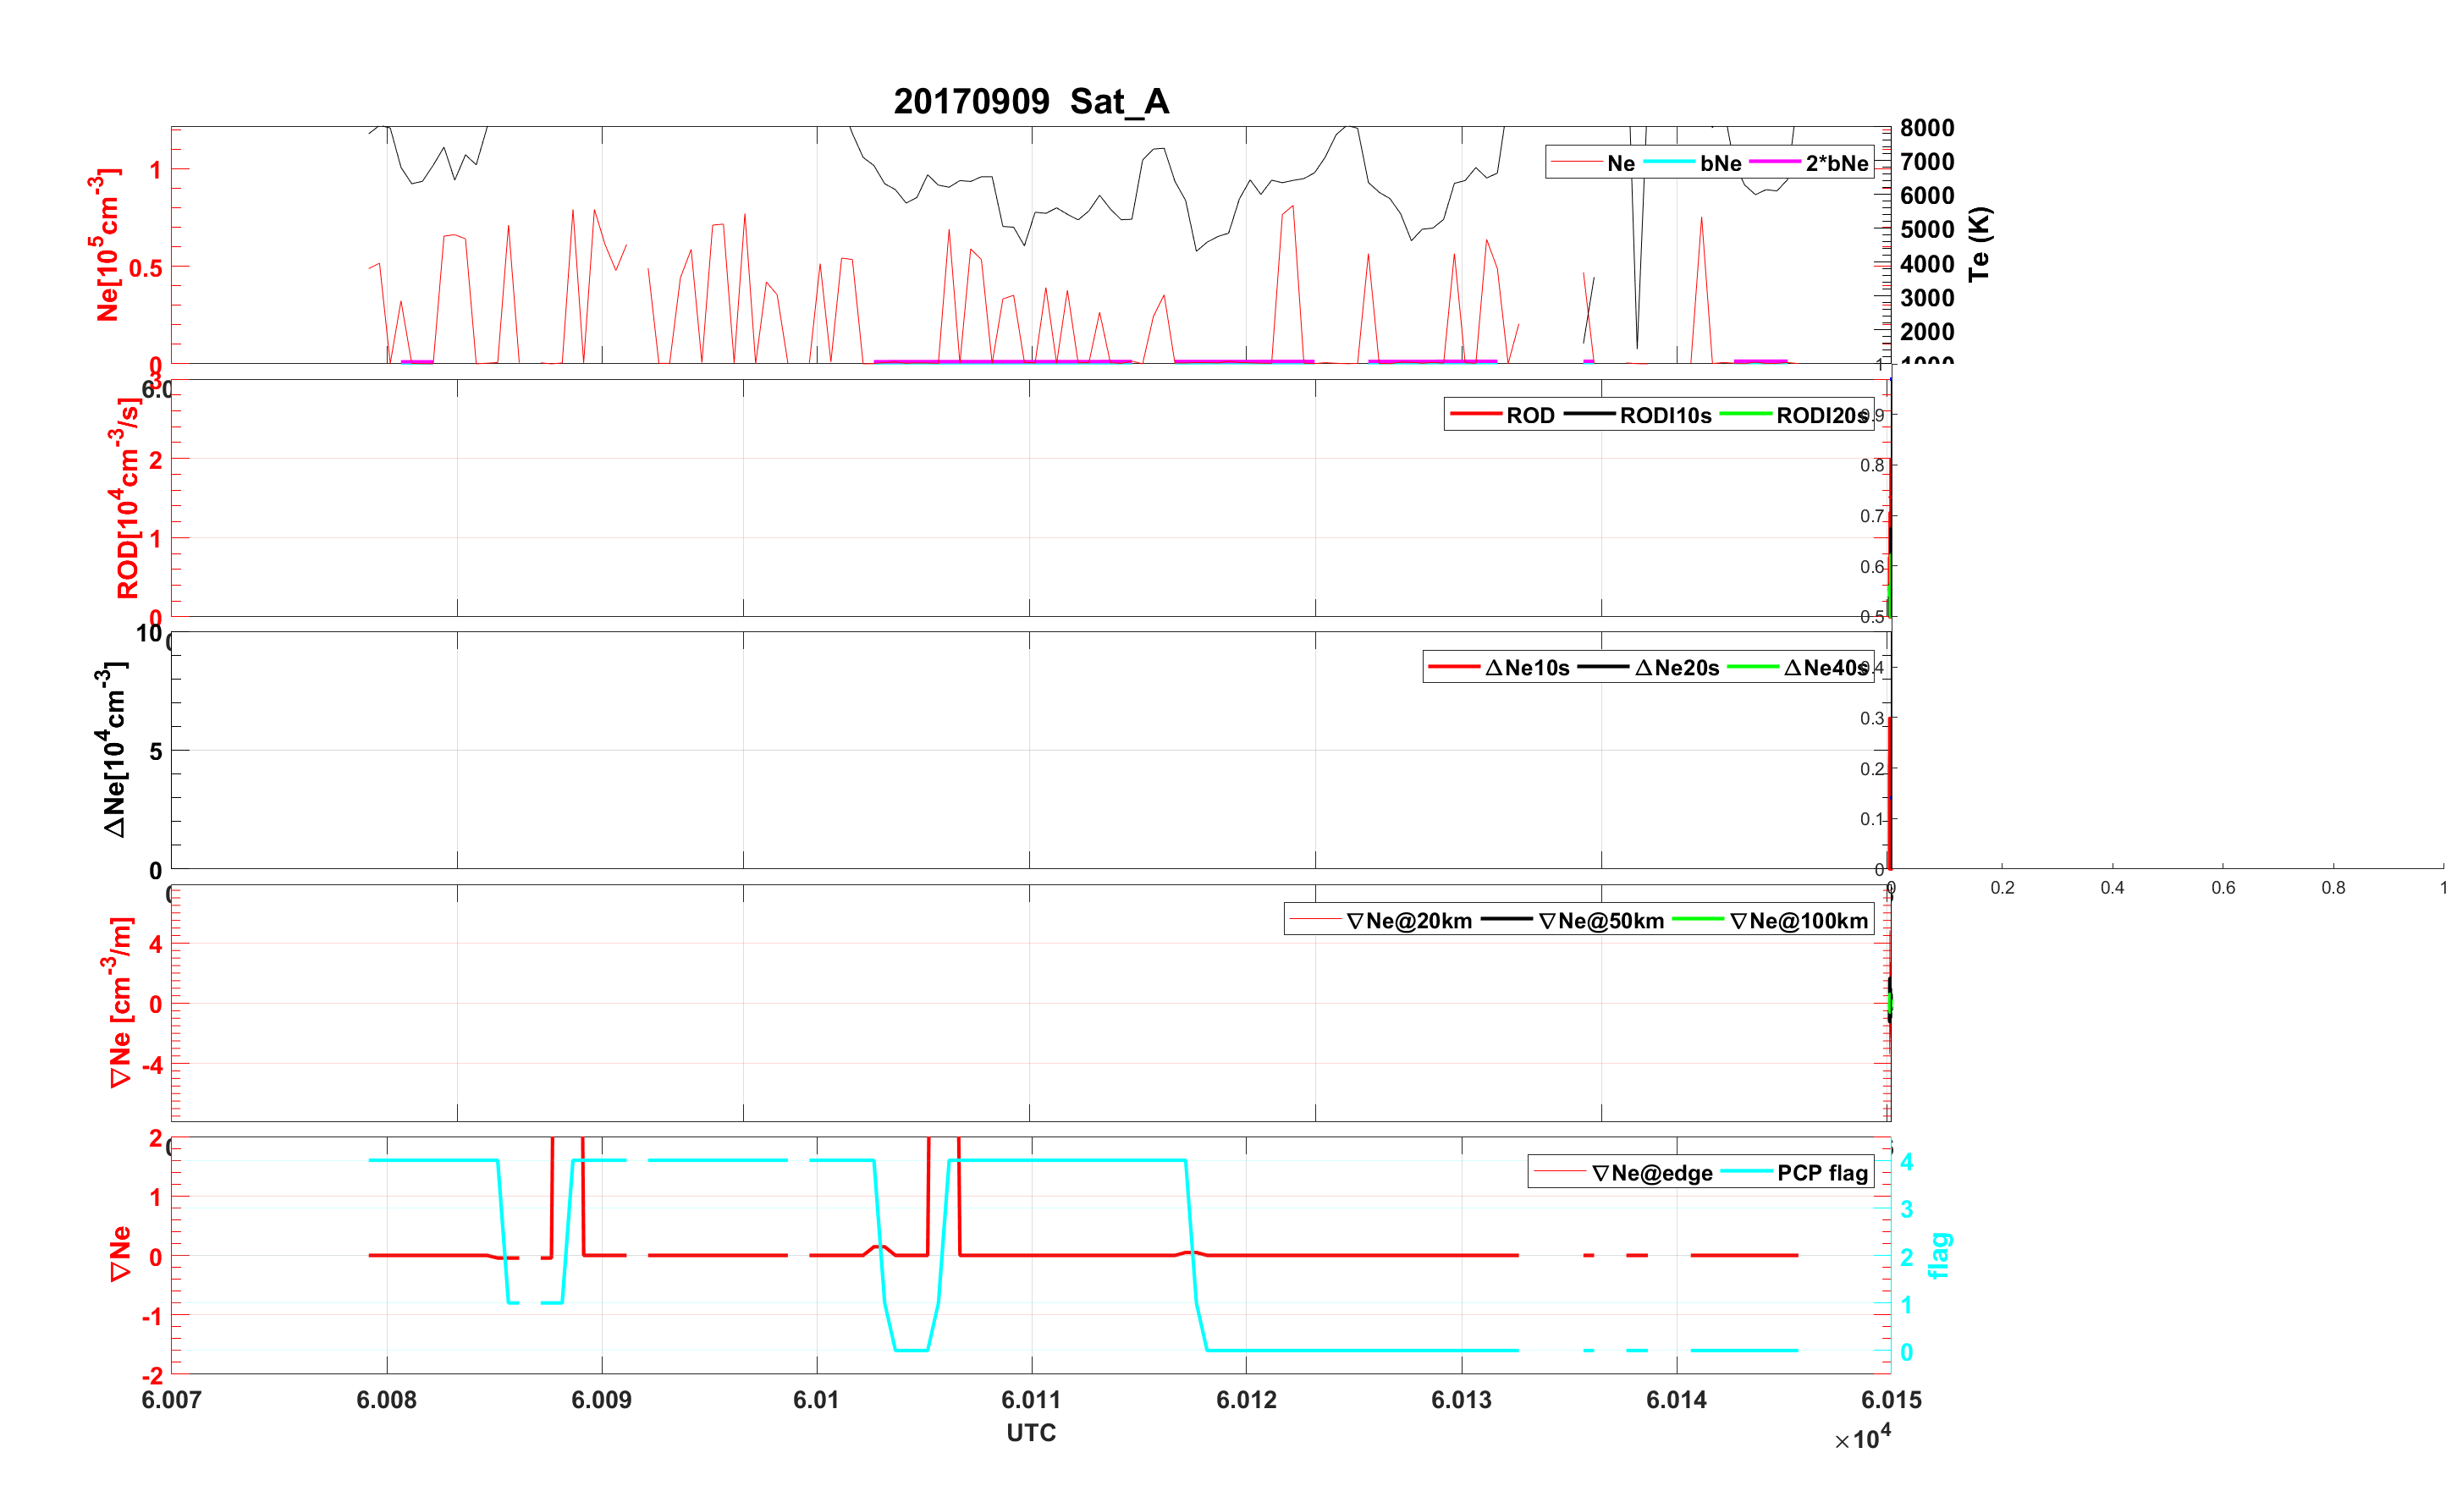Click the ΔNe40s legend entry
2457x1486 pixels.
(1824, 667)
